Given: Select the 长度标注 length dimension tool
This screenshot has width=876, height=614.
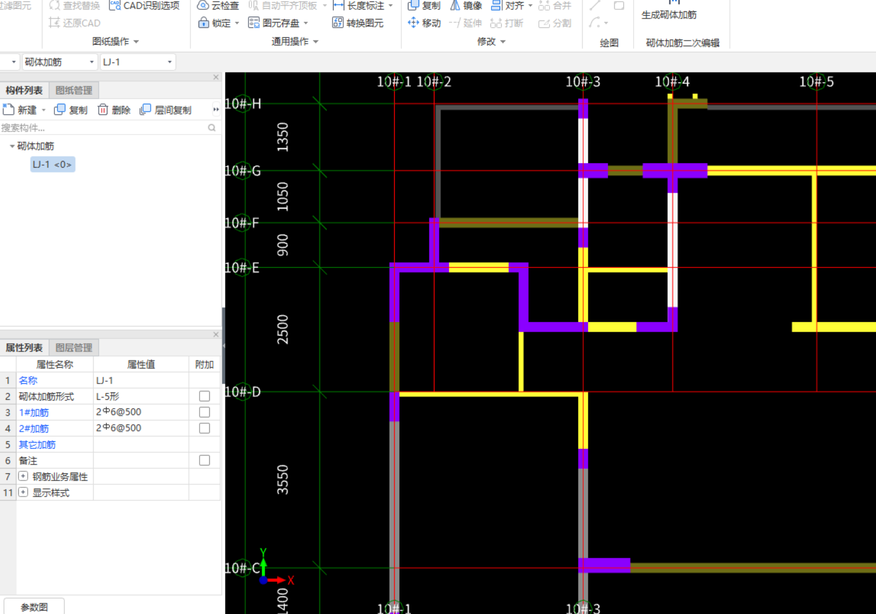Looking at the screenshot, I should 359,6.
